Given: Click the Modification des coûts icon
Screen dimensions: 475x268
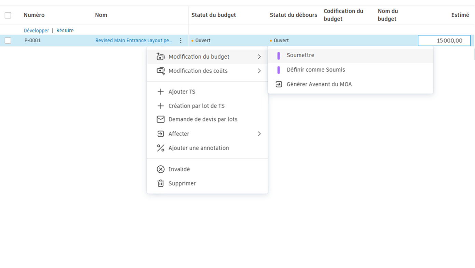Looking at the screenshot, I should 161,71.
